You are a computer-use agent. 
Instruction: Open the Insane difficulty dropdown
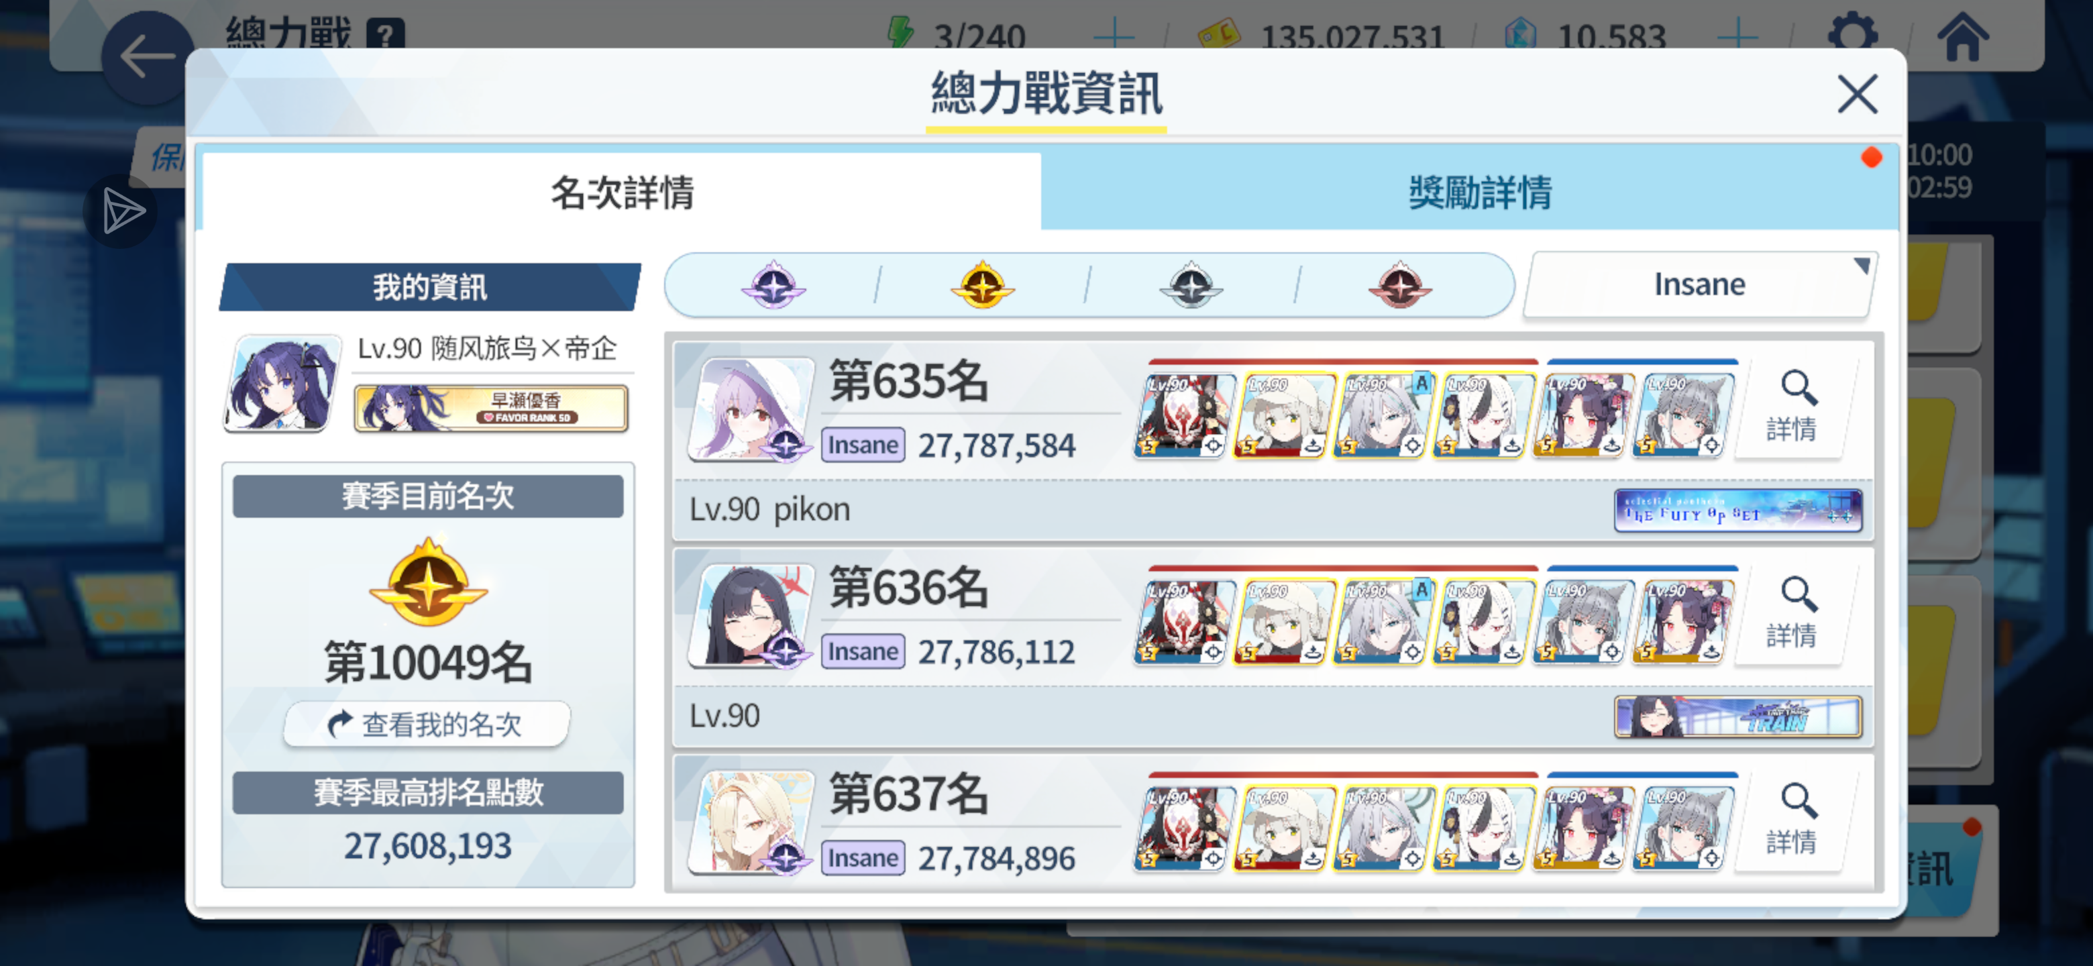(1700, 284)
